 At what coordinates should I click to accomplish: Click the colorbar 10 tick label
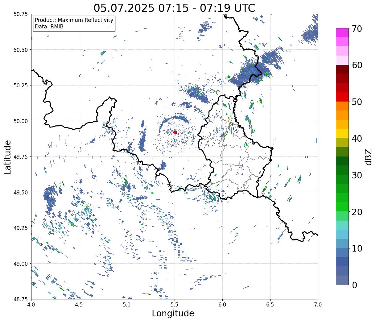pos(357,248)
